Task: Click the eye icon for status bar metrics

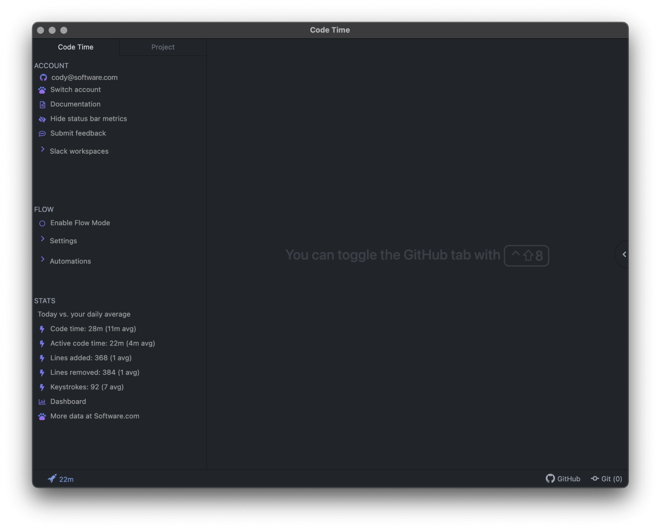Action: (42, 119)
